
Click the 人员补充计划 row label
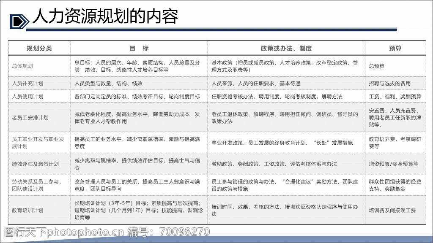tap(28, 84)
